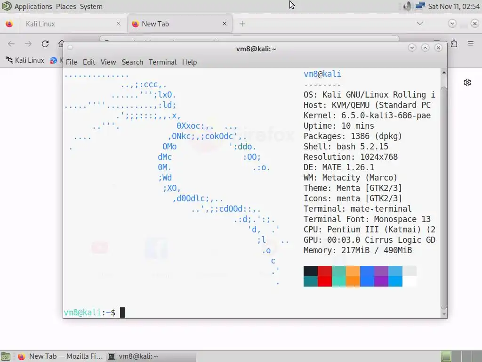Open the new tab page settings gear

[467, 82]
